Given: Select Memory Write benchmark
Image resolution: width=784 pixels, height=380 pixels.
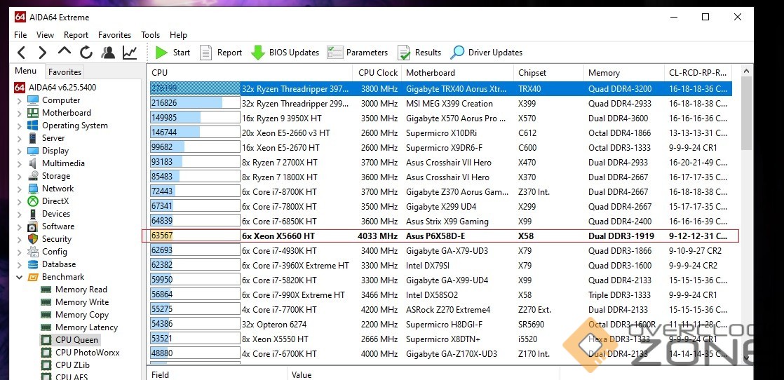Looking at the screenshot, I should click(74, 302).
